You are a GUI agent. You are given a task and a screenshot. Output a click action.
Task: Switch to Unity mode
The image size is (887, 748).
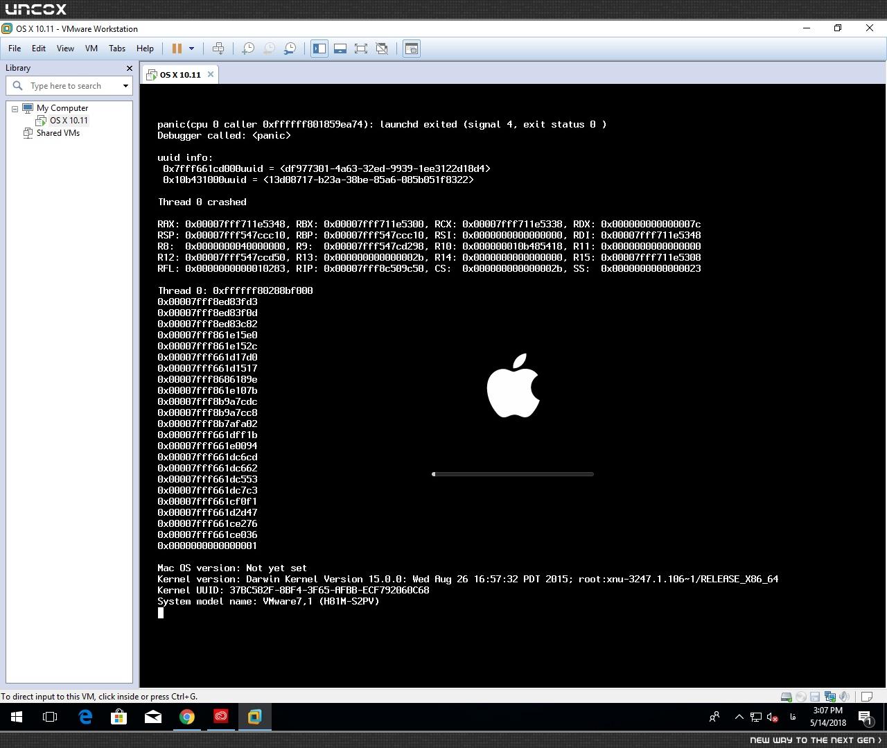tap(382, 49)
